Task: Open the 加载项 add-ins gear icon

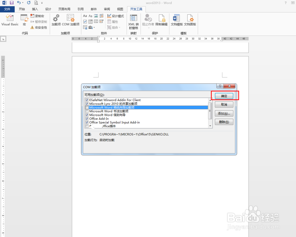Action: point(56,20)
